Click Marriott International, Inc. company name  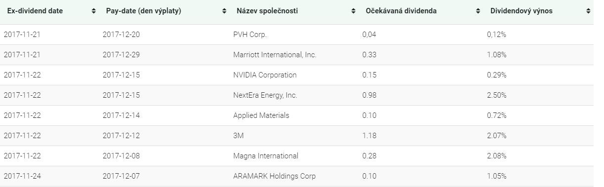tap(275, 55)
